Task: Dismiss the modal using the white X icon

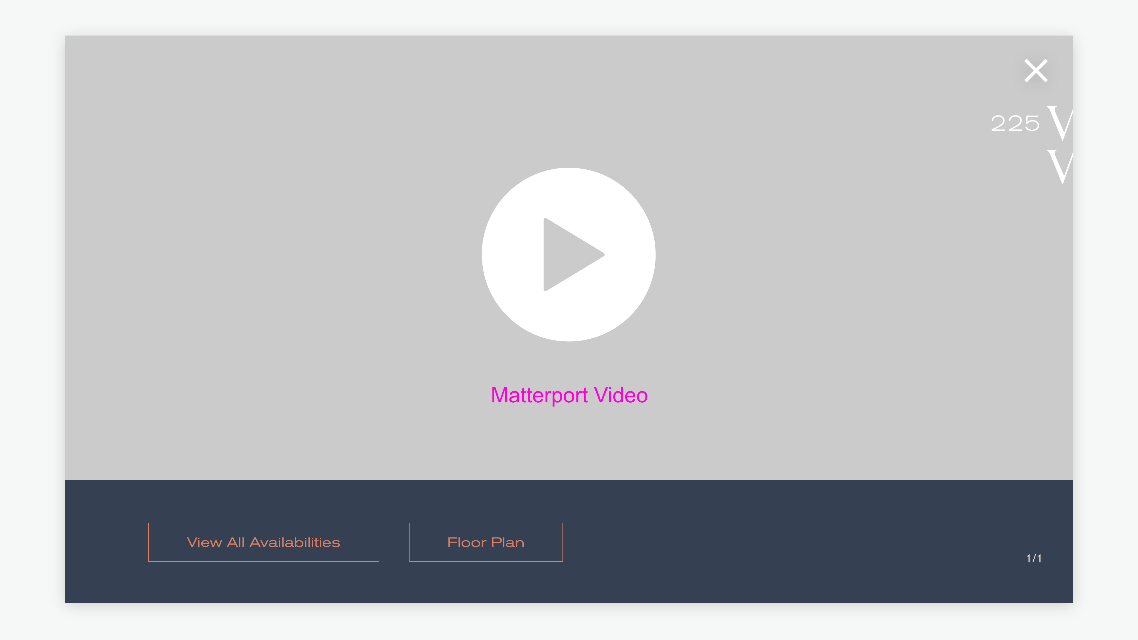Action: pos(1035,71)
